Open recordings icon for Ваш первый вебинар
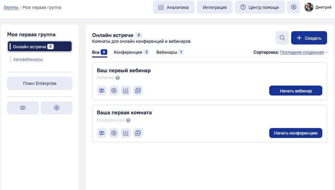335x190 pixels. coord(138,91)
